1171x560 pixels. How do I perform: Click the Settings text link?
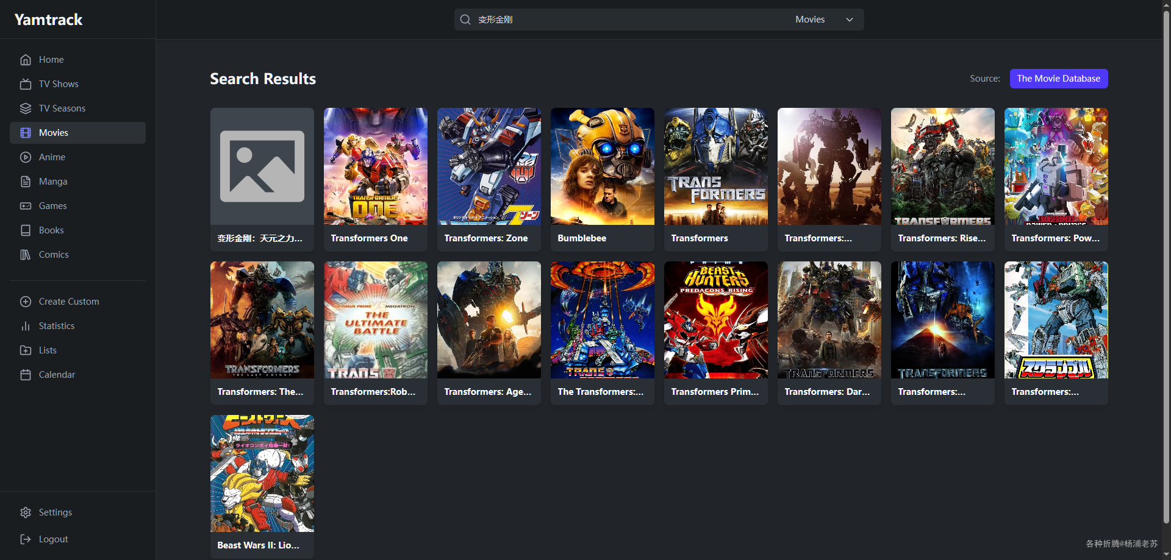click(56, 512)
